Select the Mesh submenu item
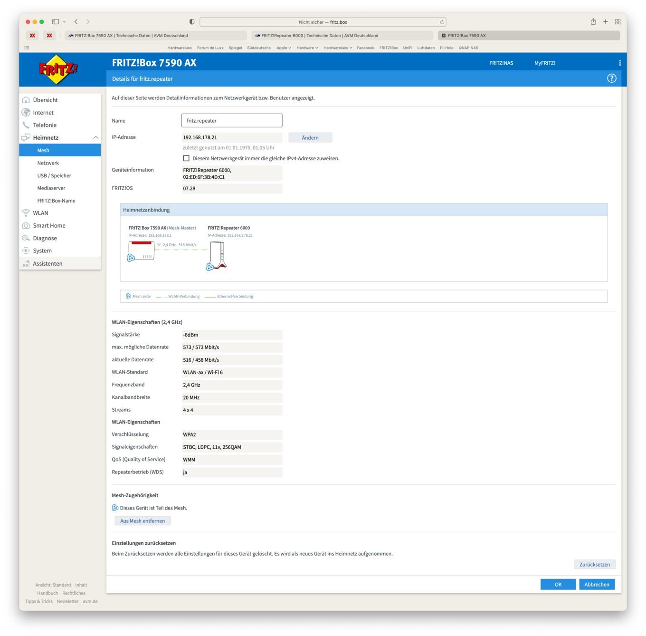Viewport: 646px width, 636px height. pos(60,150)
